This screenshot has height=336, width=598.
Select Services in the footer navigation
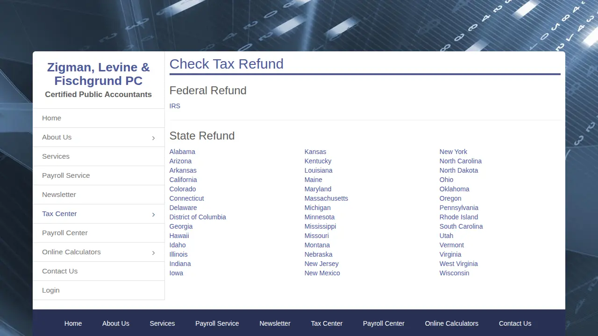pyautogui.click(x=162, y=323)
